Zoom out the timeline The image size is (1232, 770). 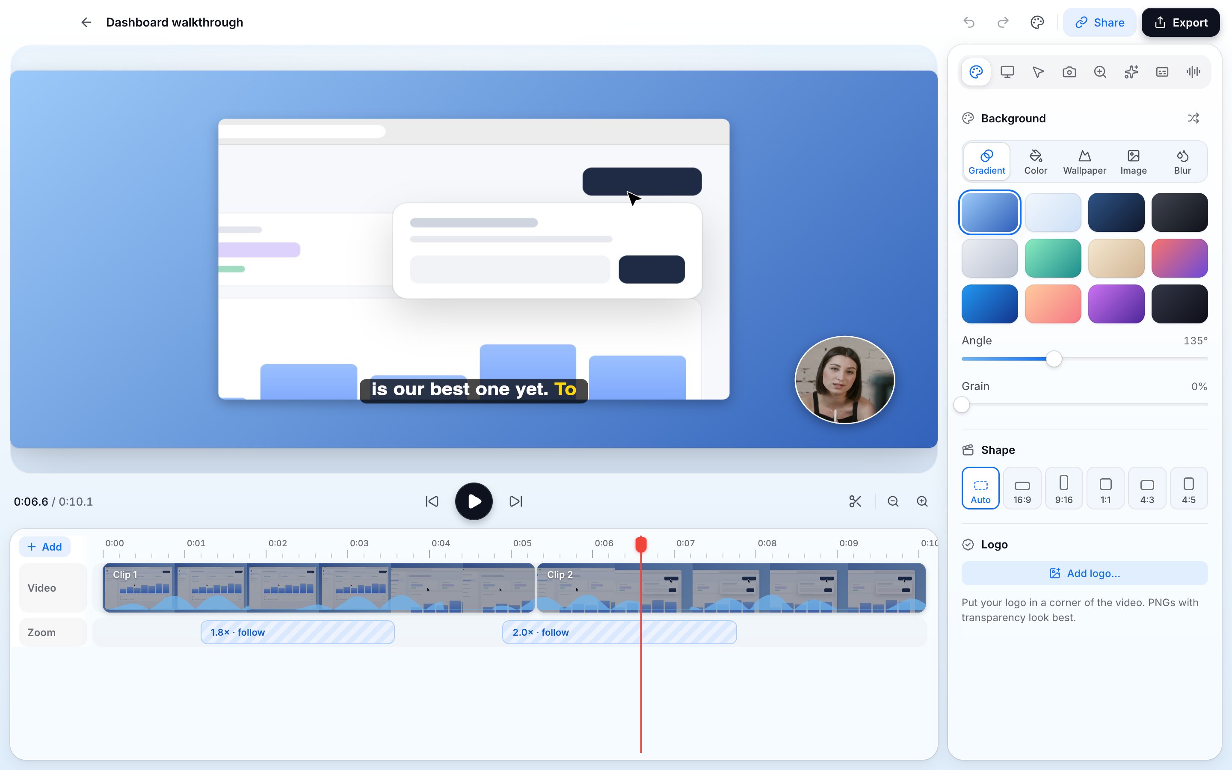point(893,502)
